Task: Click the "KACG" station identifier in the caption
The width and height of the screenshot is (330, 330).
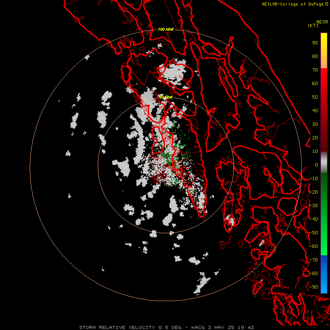Action: click(198, 327)
